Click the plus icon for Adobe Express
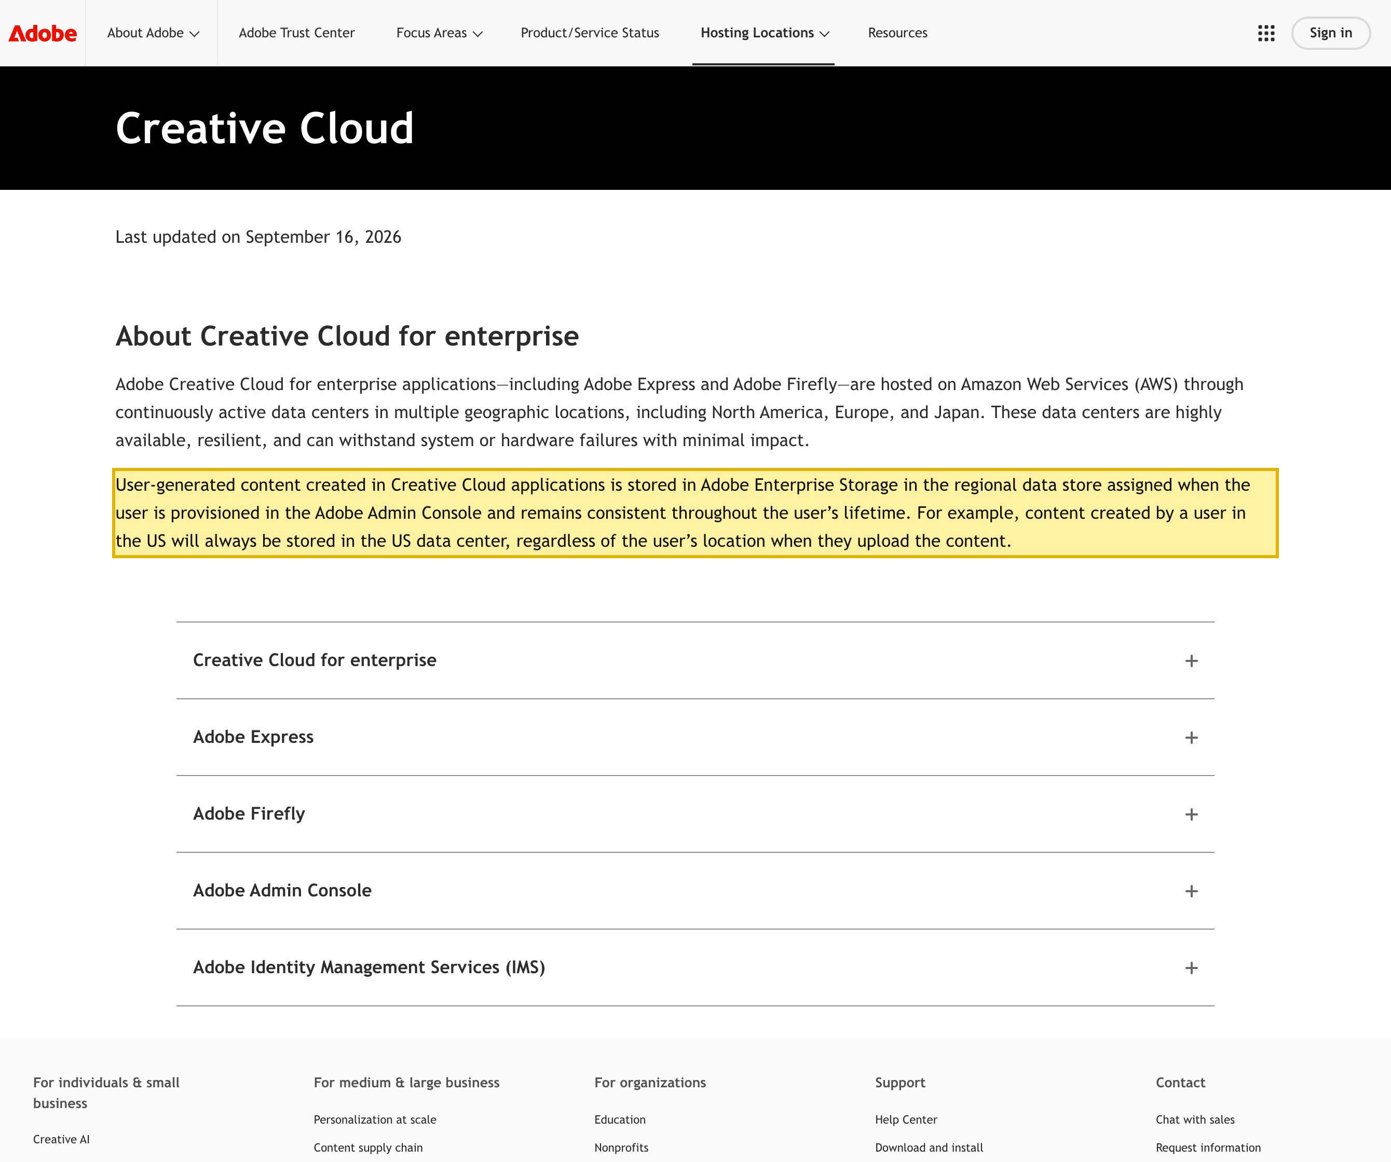Screen dimensions: 1391x1162 pos(1191,738)
